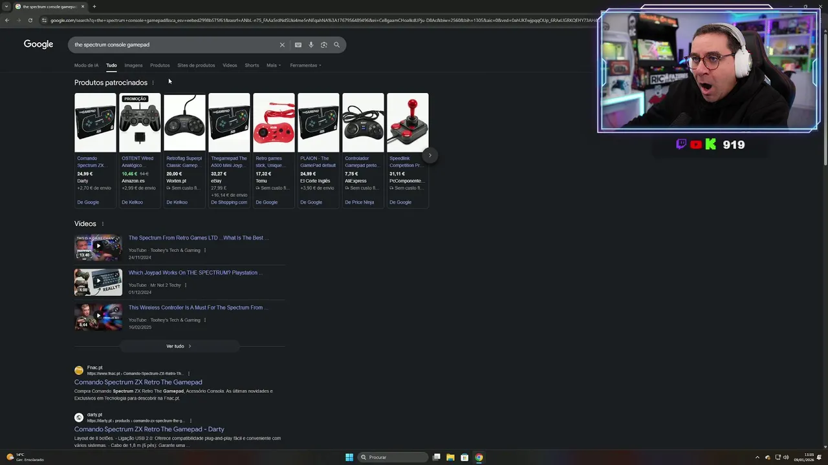Switch to the Produtos tab
Screen dimensions: 828x465
(x=160, y=65)
